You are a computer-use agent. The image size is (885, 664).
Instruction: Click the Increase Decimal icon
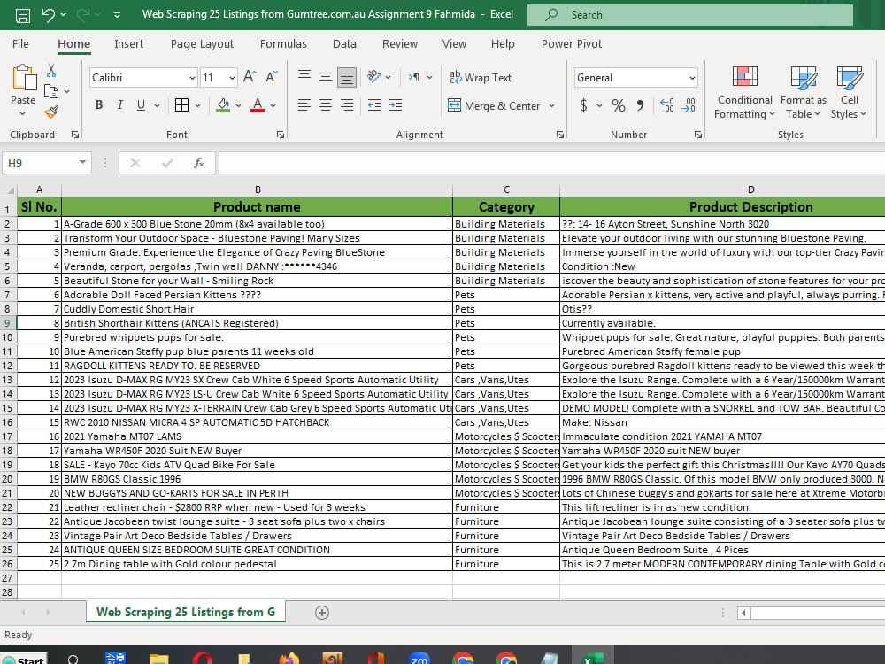pos(667,105)
